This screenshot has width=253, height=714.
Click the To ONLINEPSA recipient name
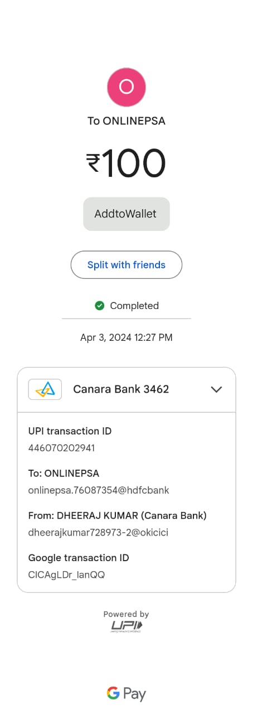point(126,120)
